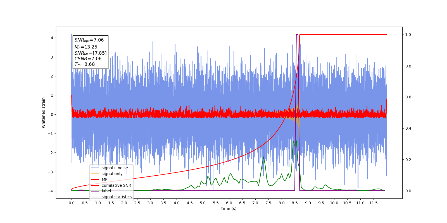Click the 8.0 tick on the time axis
This screenshot has height=223, width=447.
tap(282, 203)
